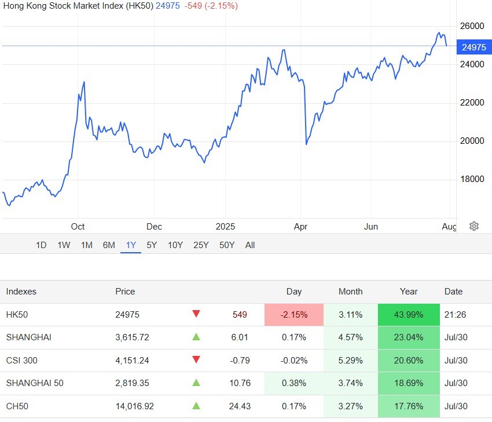Open the CSI 300 index link
492x422 pixels.
coord(21,361)
